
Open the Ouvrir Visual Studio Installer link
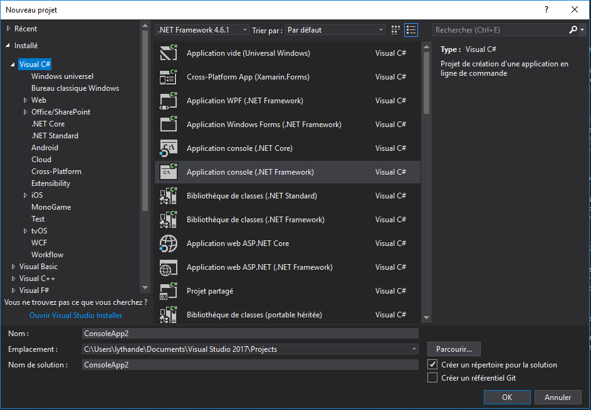pos(75,315)
